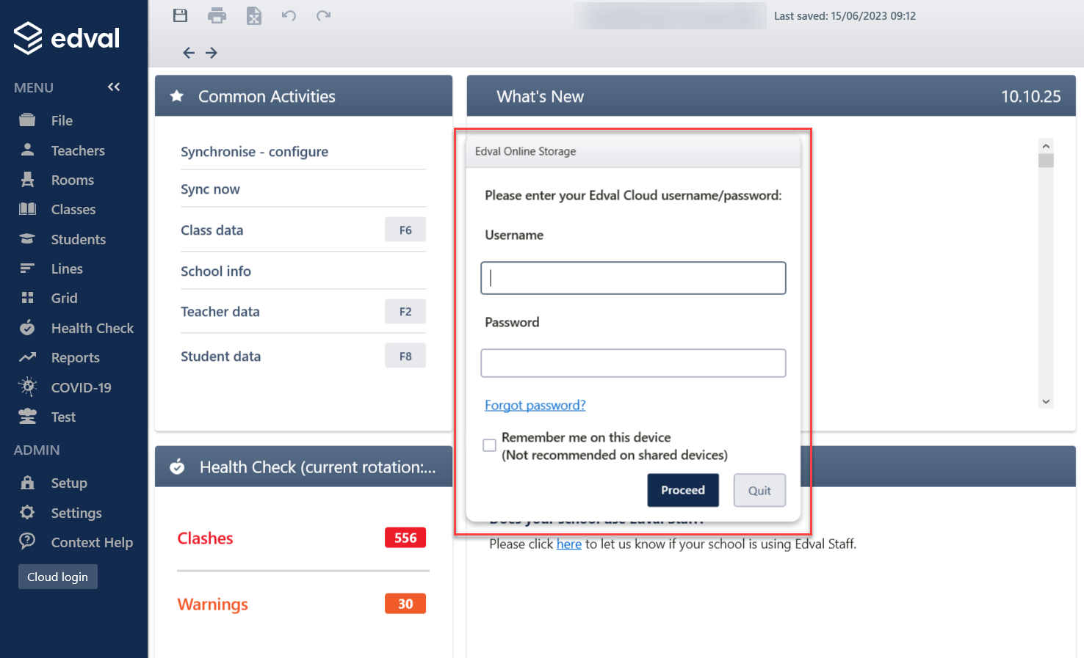
Task: Click the COVID-19 virus icon
Action: click(27, 387)
